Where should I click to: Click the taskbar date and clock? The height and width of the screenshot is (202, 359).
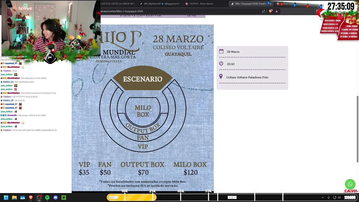[350, 198]
